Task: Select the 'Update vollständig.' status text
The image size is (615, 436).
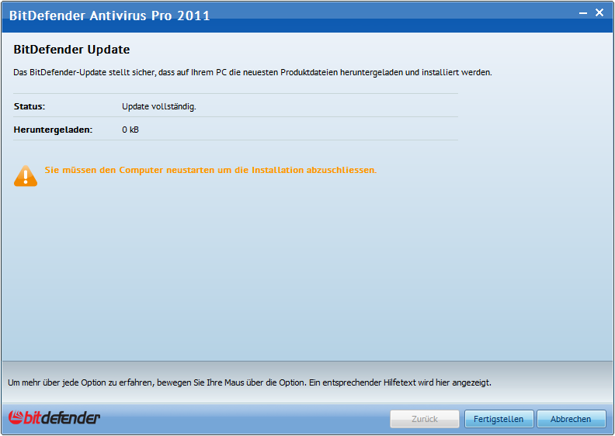Action: (159, 106)
